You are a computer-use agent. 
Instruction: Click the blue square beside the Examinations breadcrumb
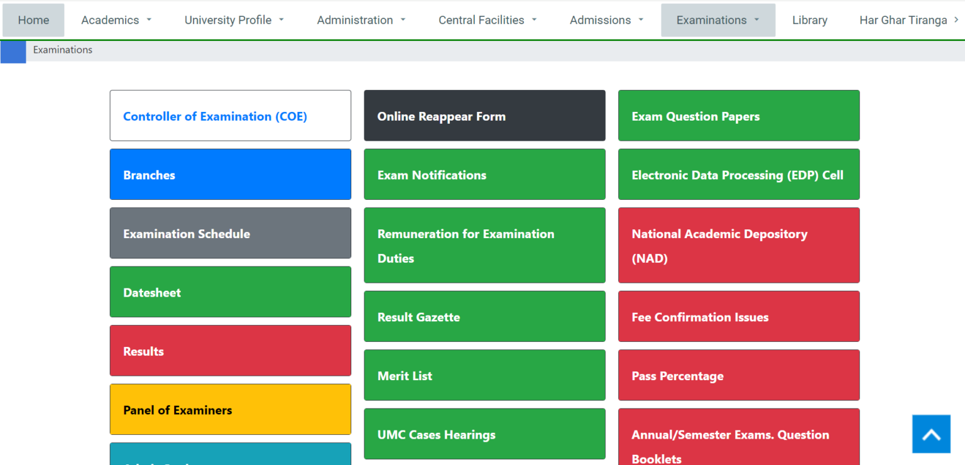point(13,50)
